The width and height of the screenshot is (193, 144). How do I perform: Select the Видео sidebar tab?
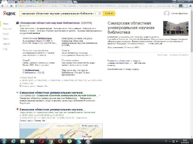(x=6, y=34)
